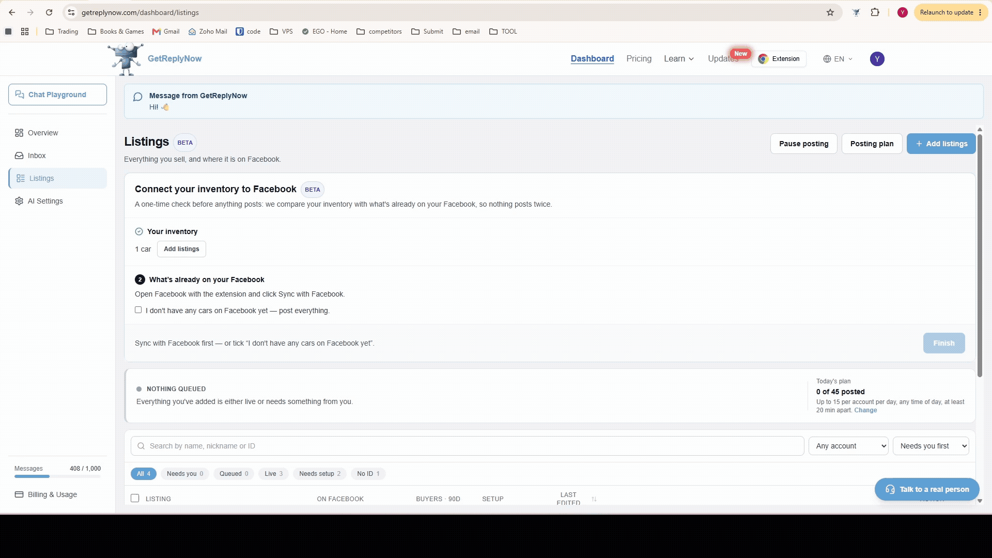Filter by the No ID chip
Screen dimensions: 992x558
pos(368,474)
